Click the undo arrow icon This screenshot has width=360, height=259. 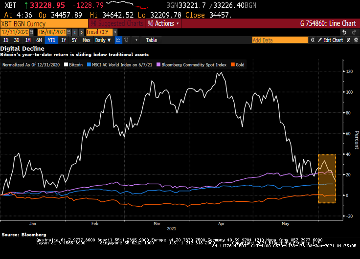pyautogui.click(x=344, y=32)
